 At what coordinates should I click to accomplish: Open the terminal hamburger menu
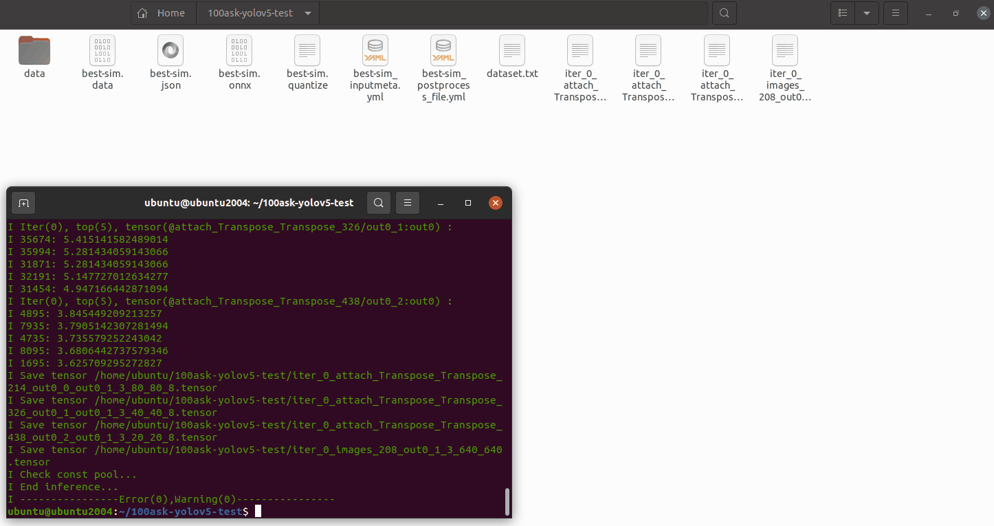[x=408, y=202]
